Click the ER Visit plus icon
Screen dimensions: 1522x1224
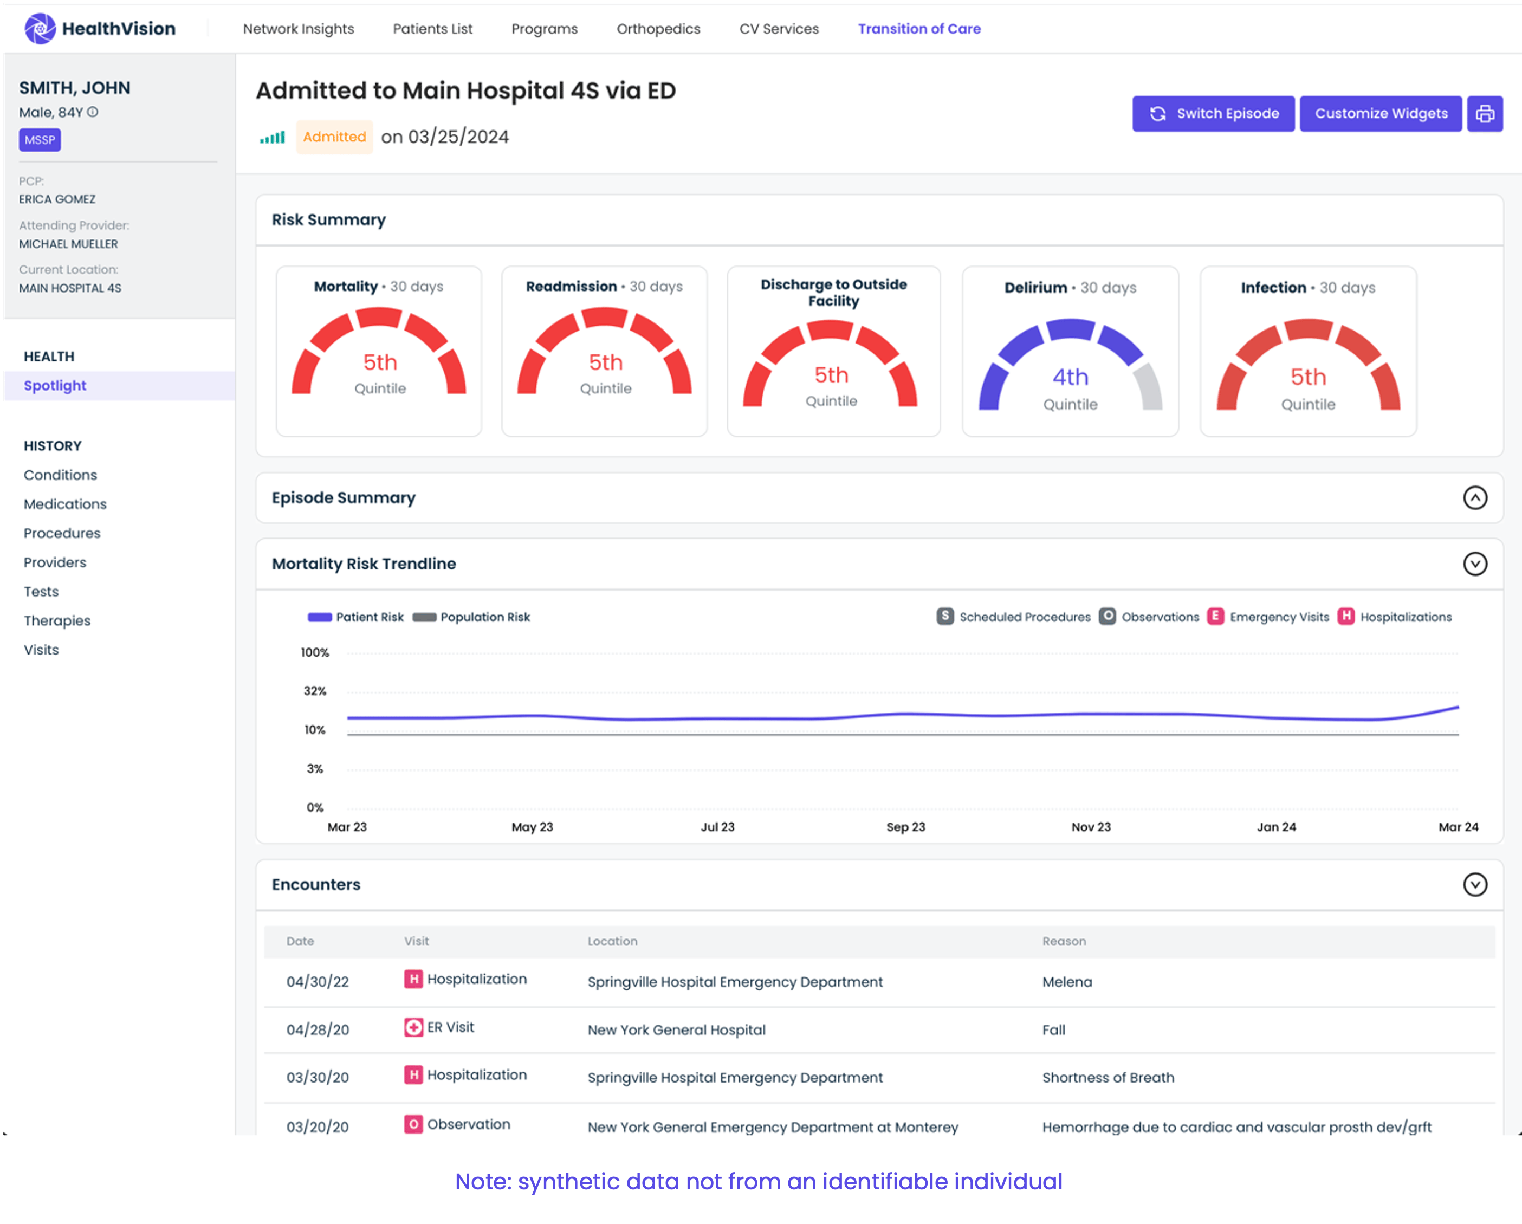point(413,1027)
